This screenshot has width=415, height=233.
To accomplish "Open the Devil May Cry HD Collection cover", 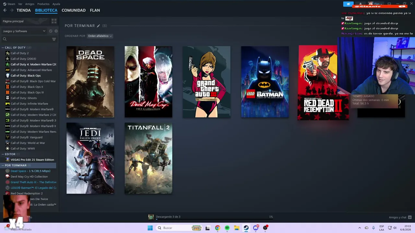I will pos(148,82).
